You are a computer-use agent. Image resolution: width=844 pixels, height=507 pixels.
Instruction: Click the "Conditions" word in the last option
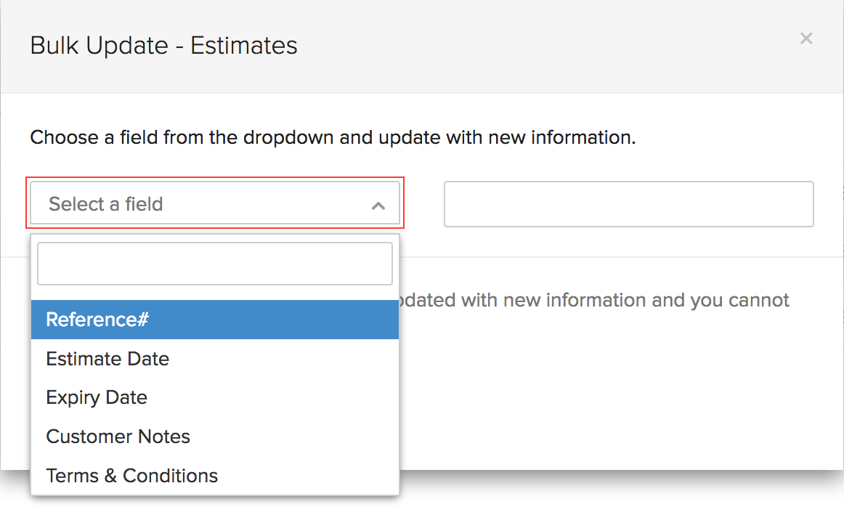pyautogui.click(x=170, y=476)
